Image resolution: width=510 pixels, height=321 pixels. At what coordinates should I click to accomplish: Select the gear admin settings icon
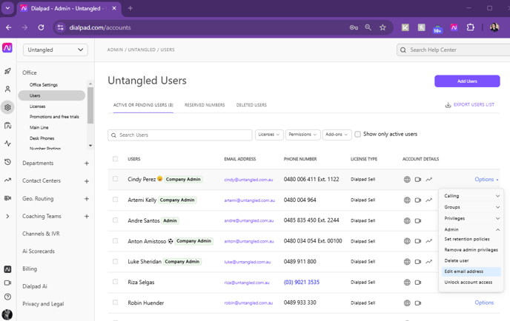(7, 107)
